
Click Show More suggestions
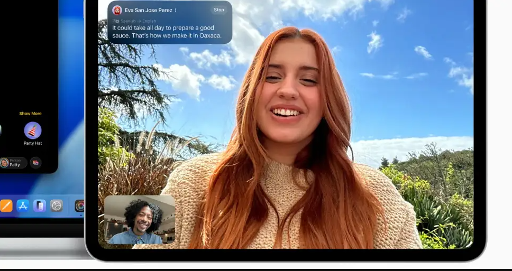[x=30, y=114]
